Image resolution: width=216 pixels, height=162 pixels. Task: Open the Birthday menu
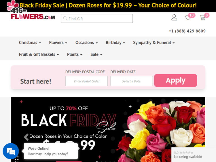[x=115, y=43]
